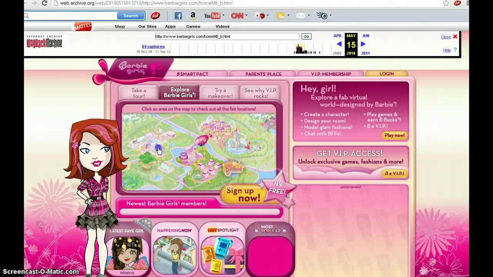Screen dimensions: 493x277
Task: Click the Wayback URL input field
Action: tap(227, 37)
